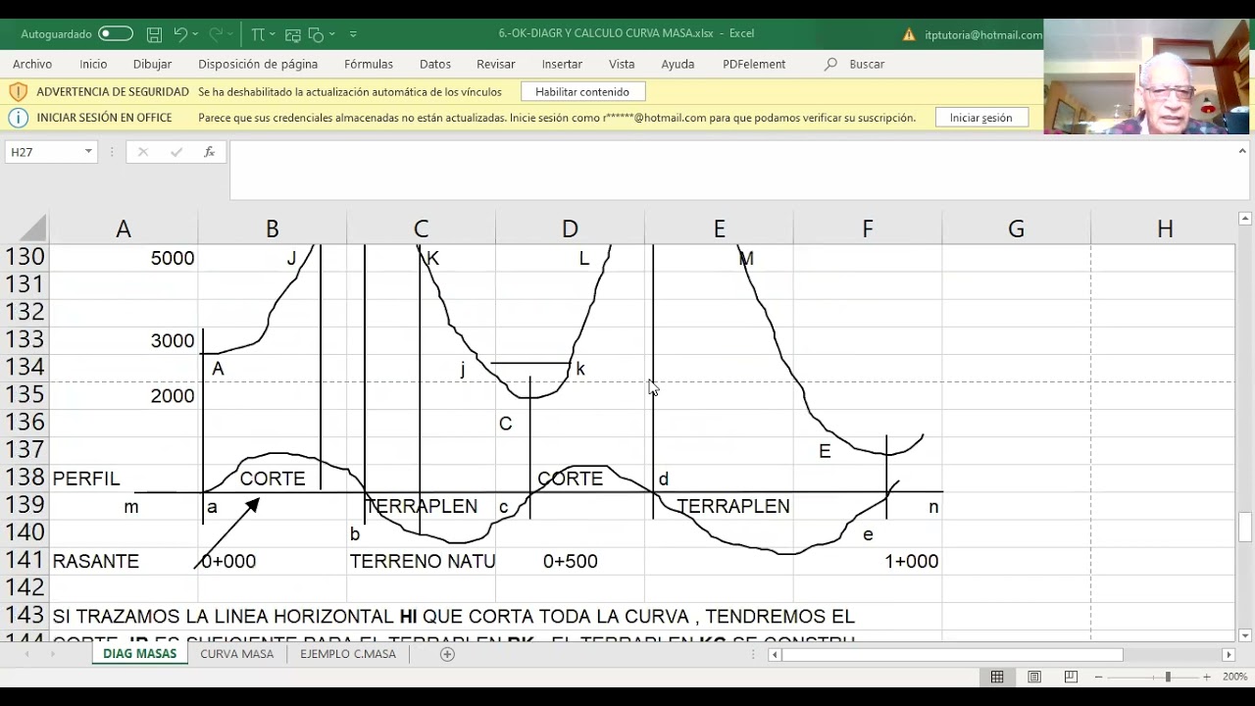1255x706 pixels.
Task: Click the zoom slider handle
Action: coord(1168,677)
